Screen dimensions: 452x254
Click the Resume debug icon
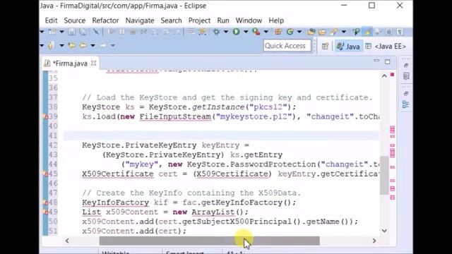pyautogui.click(x=111, y=32)
